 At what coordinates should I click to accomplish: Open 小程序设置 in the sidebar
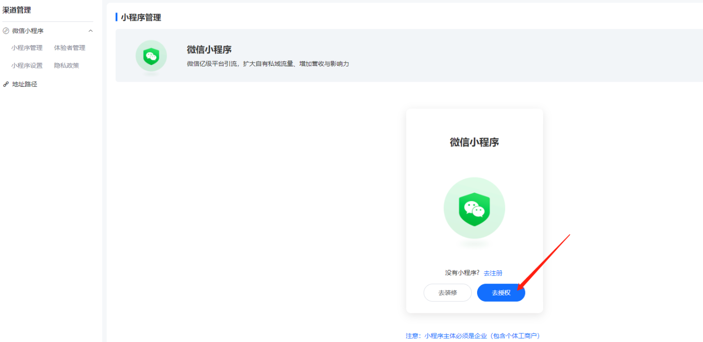coord(27,65)
